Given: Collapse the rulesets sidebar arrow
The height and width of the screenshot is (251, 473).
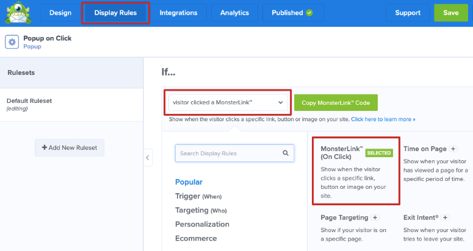Looking at the screenshot, I should [x=148, y=157].
